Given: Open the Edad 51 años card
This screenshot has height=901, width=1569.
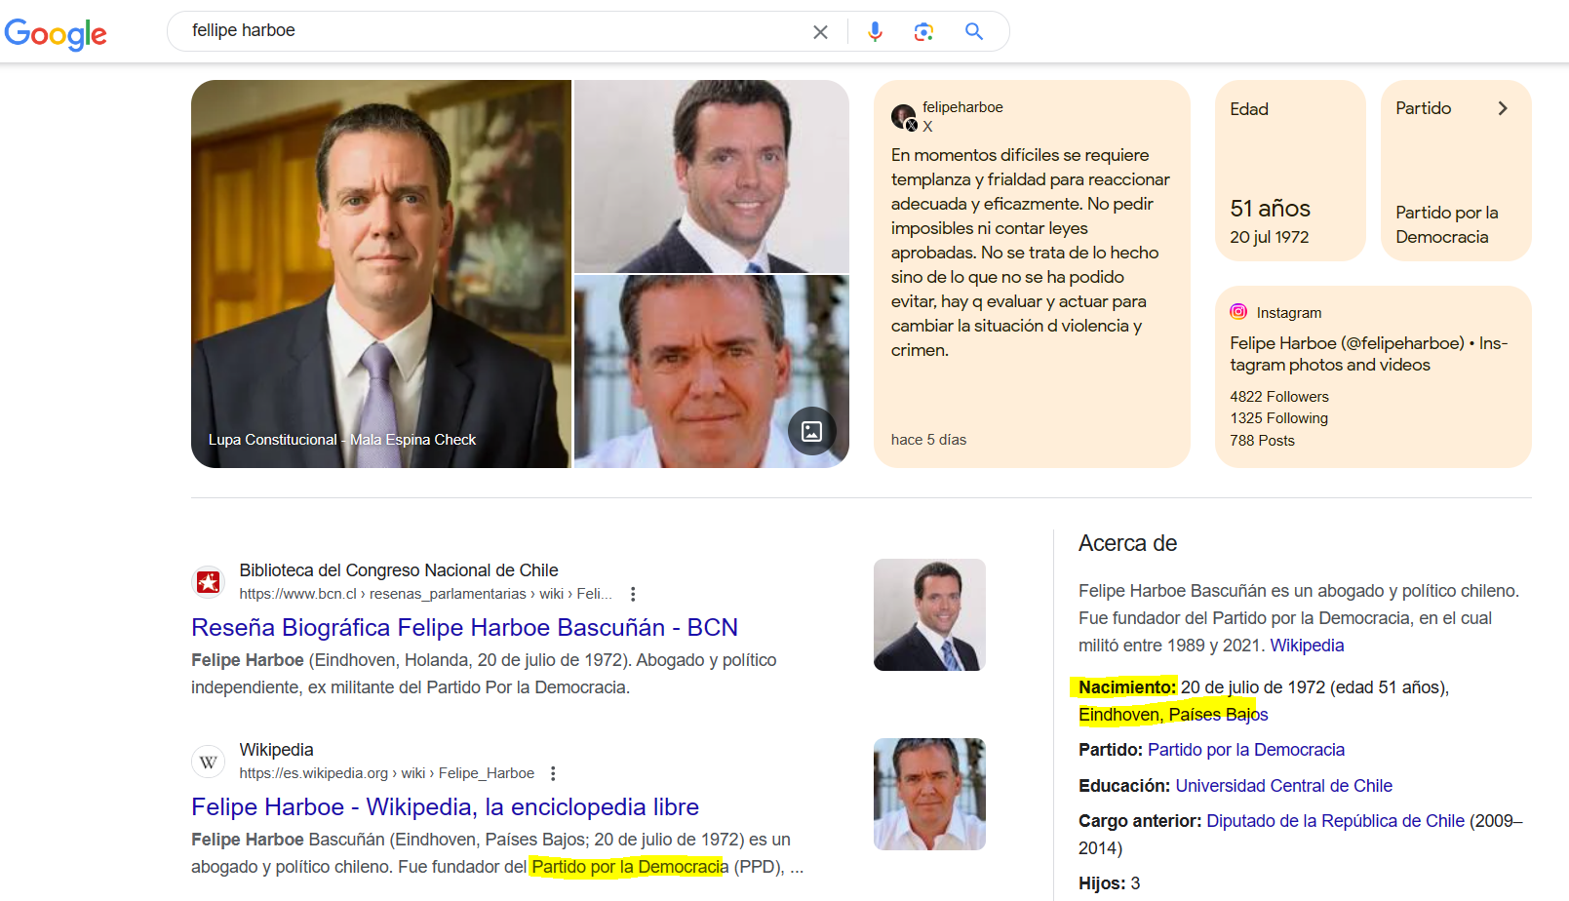Looking at the screenshot, I should point(1290,171).
